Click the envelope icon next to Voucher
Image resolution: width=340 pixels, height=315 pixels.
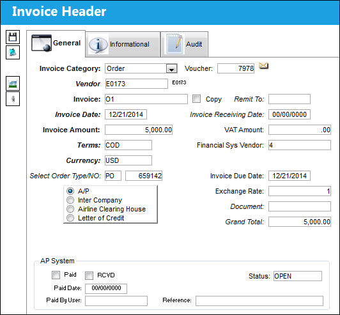(x=263, y=65)
